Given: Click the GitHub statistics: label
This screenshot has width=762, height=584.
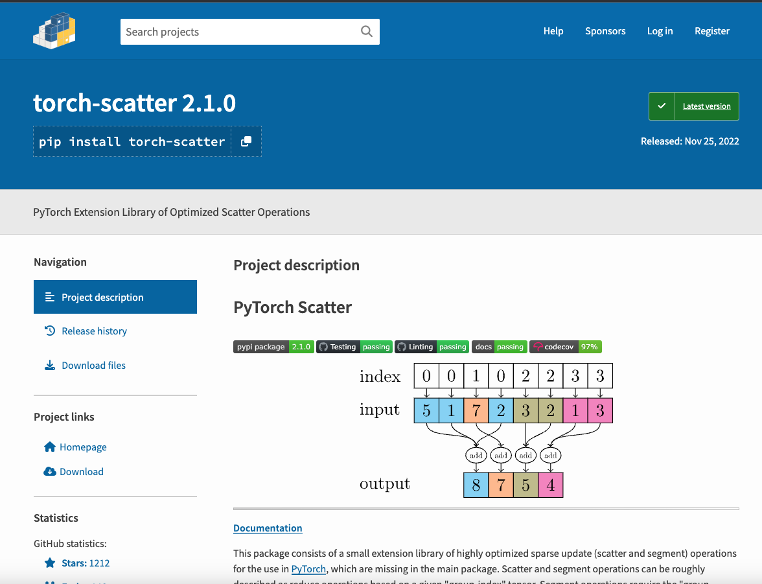Looking at the screenshot, I should [70, 544].
